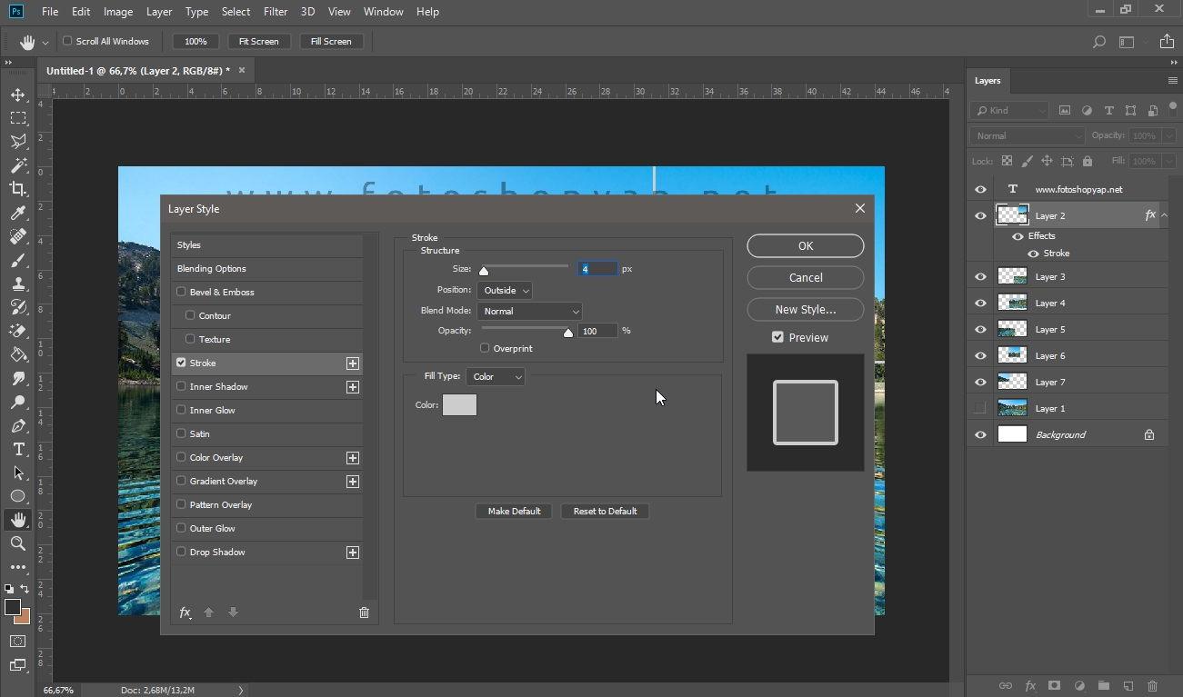Open the Layer menu
Viewport: 1183px width, 697px height.
pyautogui.click(x=159, y=12)
